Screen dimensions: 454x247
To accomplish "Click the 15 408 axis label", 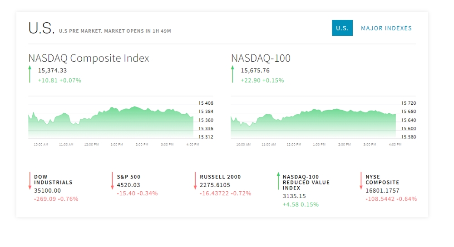I will pyautogui.click(x=206, y=103).
